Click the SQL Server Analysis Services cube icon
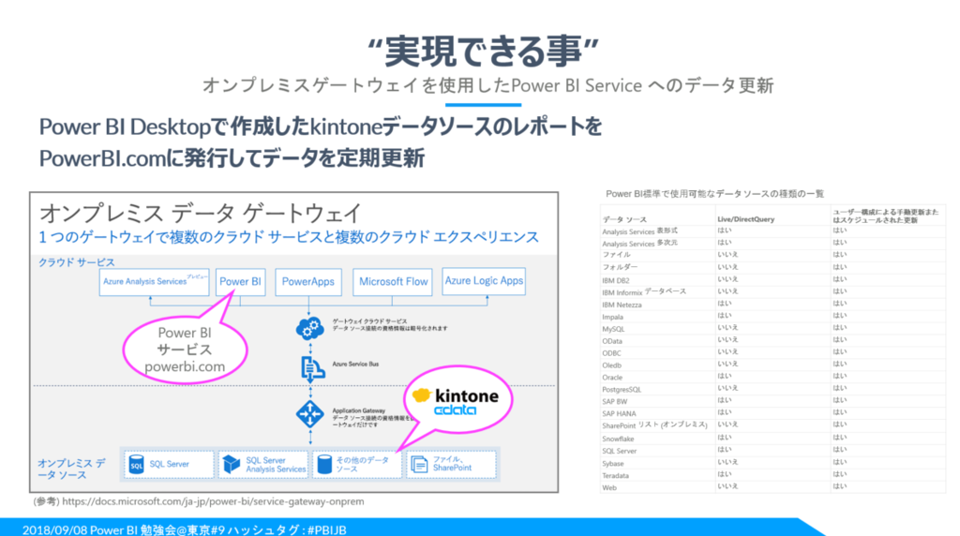 231,465
